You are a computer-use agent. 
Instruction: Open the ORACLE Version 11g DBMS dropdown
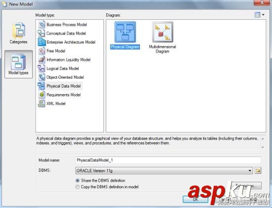164,171
